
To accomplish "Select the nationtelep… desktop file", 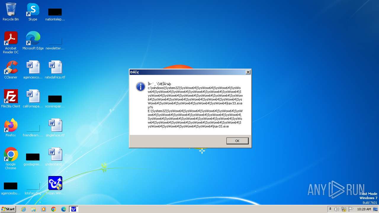I will coord(55,14).
